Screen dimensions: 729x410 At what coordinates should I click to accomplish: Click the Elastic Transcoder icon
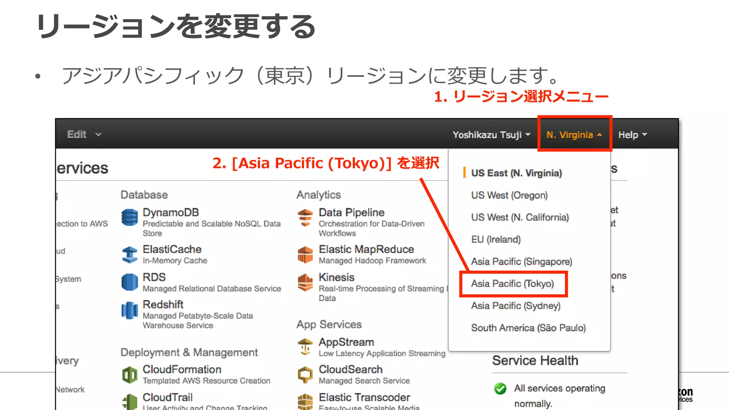click(305, 402)
